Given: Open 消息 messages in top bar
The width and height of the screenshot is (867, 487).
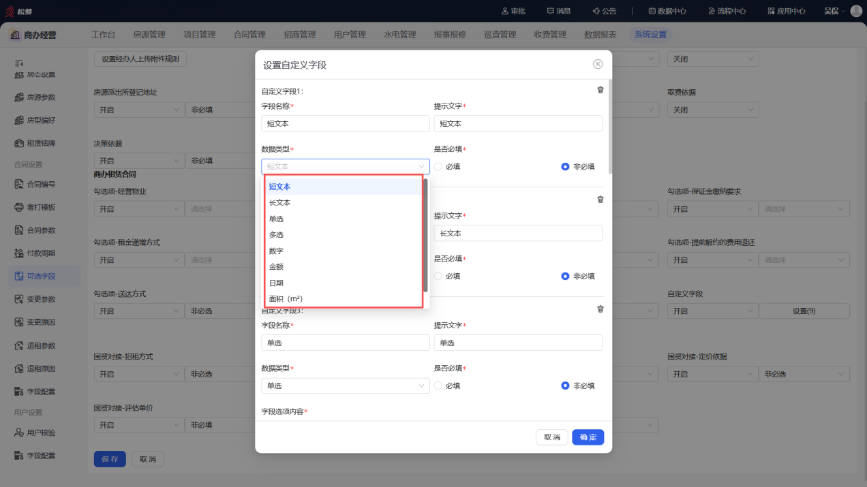Looking at the screenshot, I should click(558, 11).
